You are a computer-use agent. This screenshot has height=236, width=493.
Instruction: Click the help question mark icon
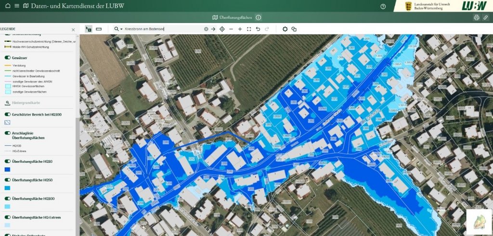(x=383, y=6)
